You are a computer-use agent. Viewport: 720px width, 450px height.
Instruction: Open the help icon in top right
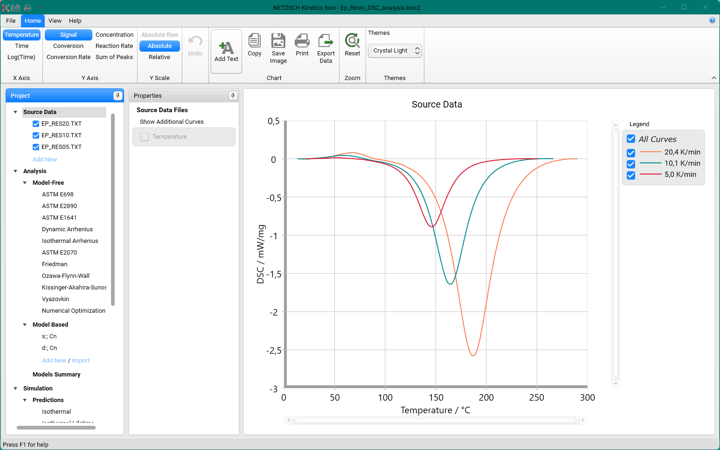click(712, 20)
